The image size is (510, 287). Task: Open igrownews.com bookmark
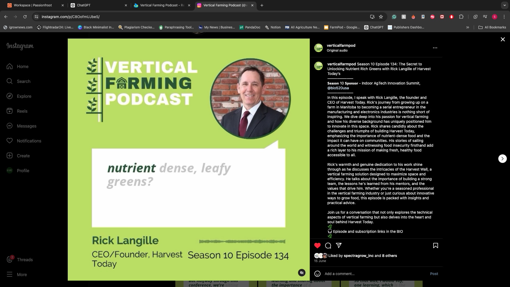(18, 27)
